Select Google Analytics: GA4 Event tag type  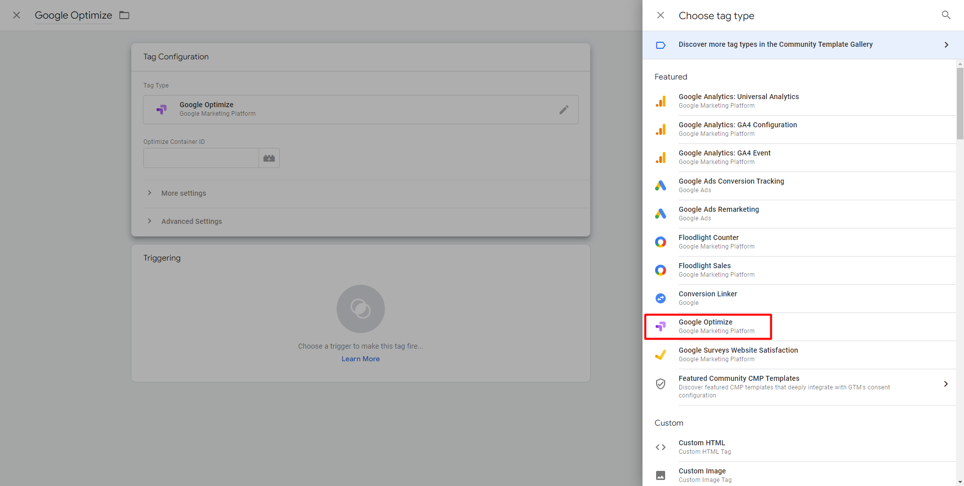tap(799, 157)
